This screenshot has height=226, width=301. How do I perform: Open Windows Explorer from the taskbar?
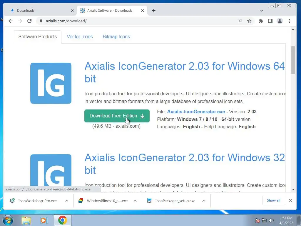click(x=26, y=220)
